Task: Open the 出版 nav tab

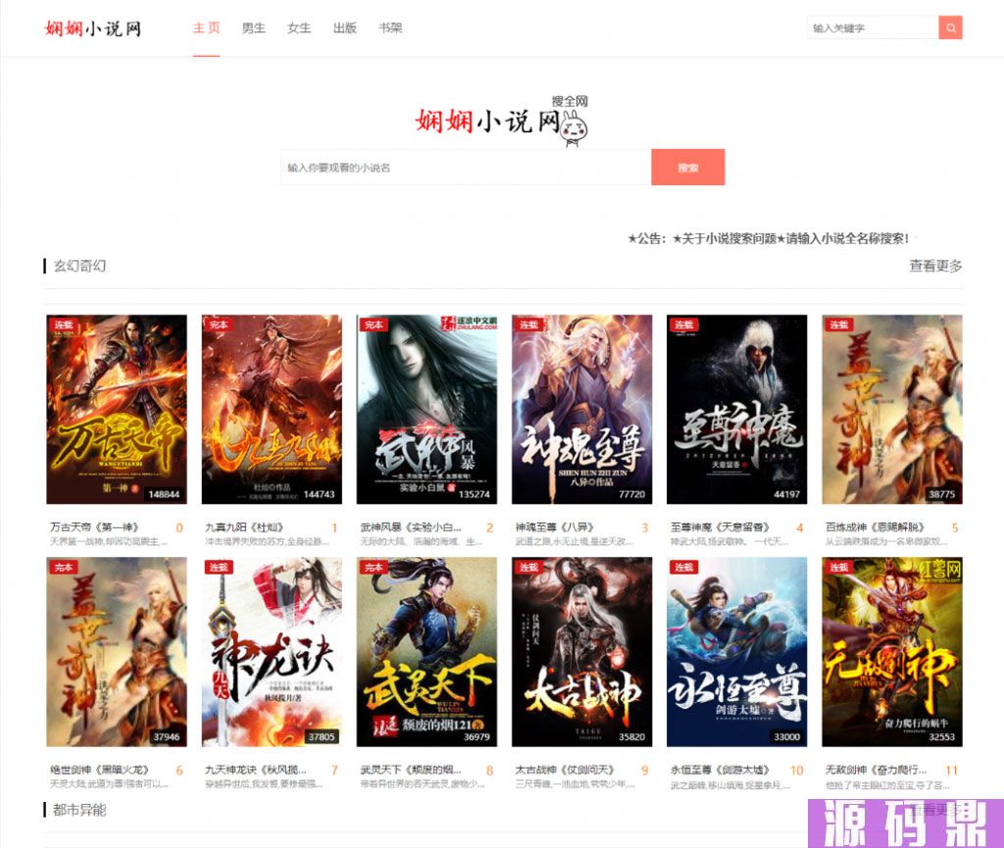Action: pos(344,27)
